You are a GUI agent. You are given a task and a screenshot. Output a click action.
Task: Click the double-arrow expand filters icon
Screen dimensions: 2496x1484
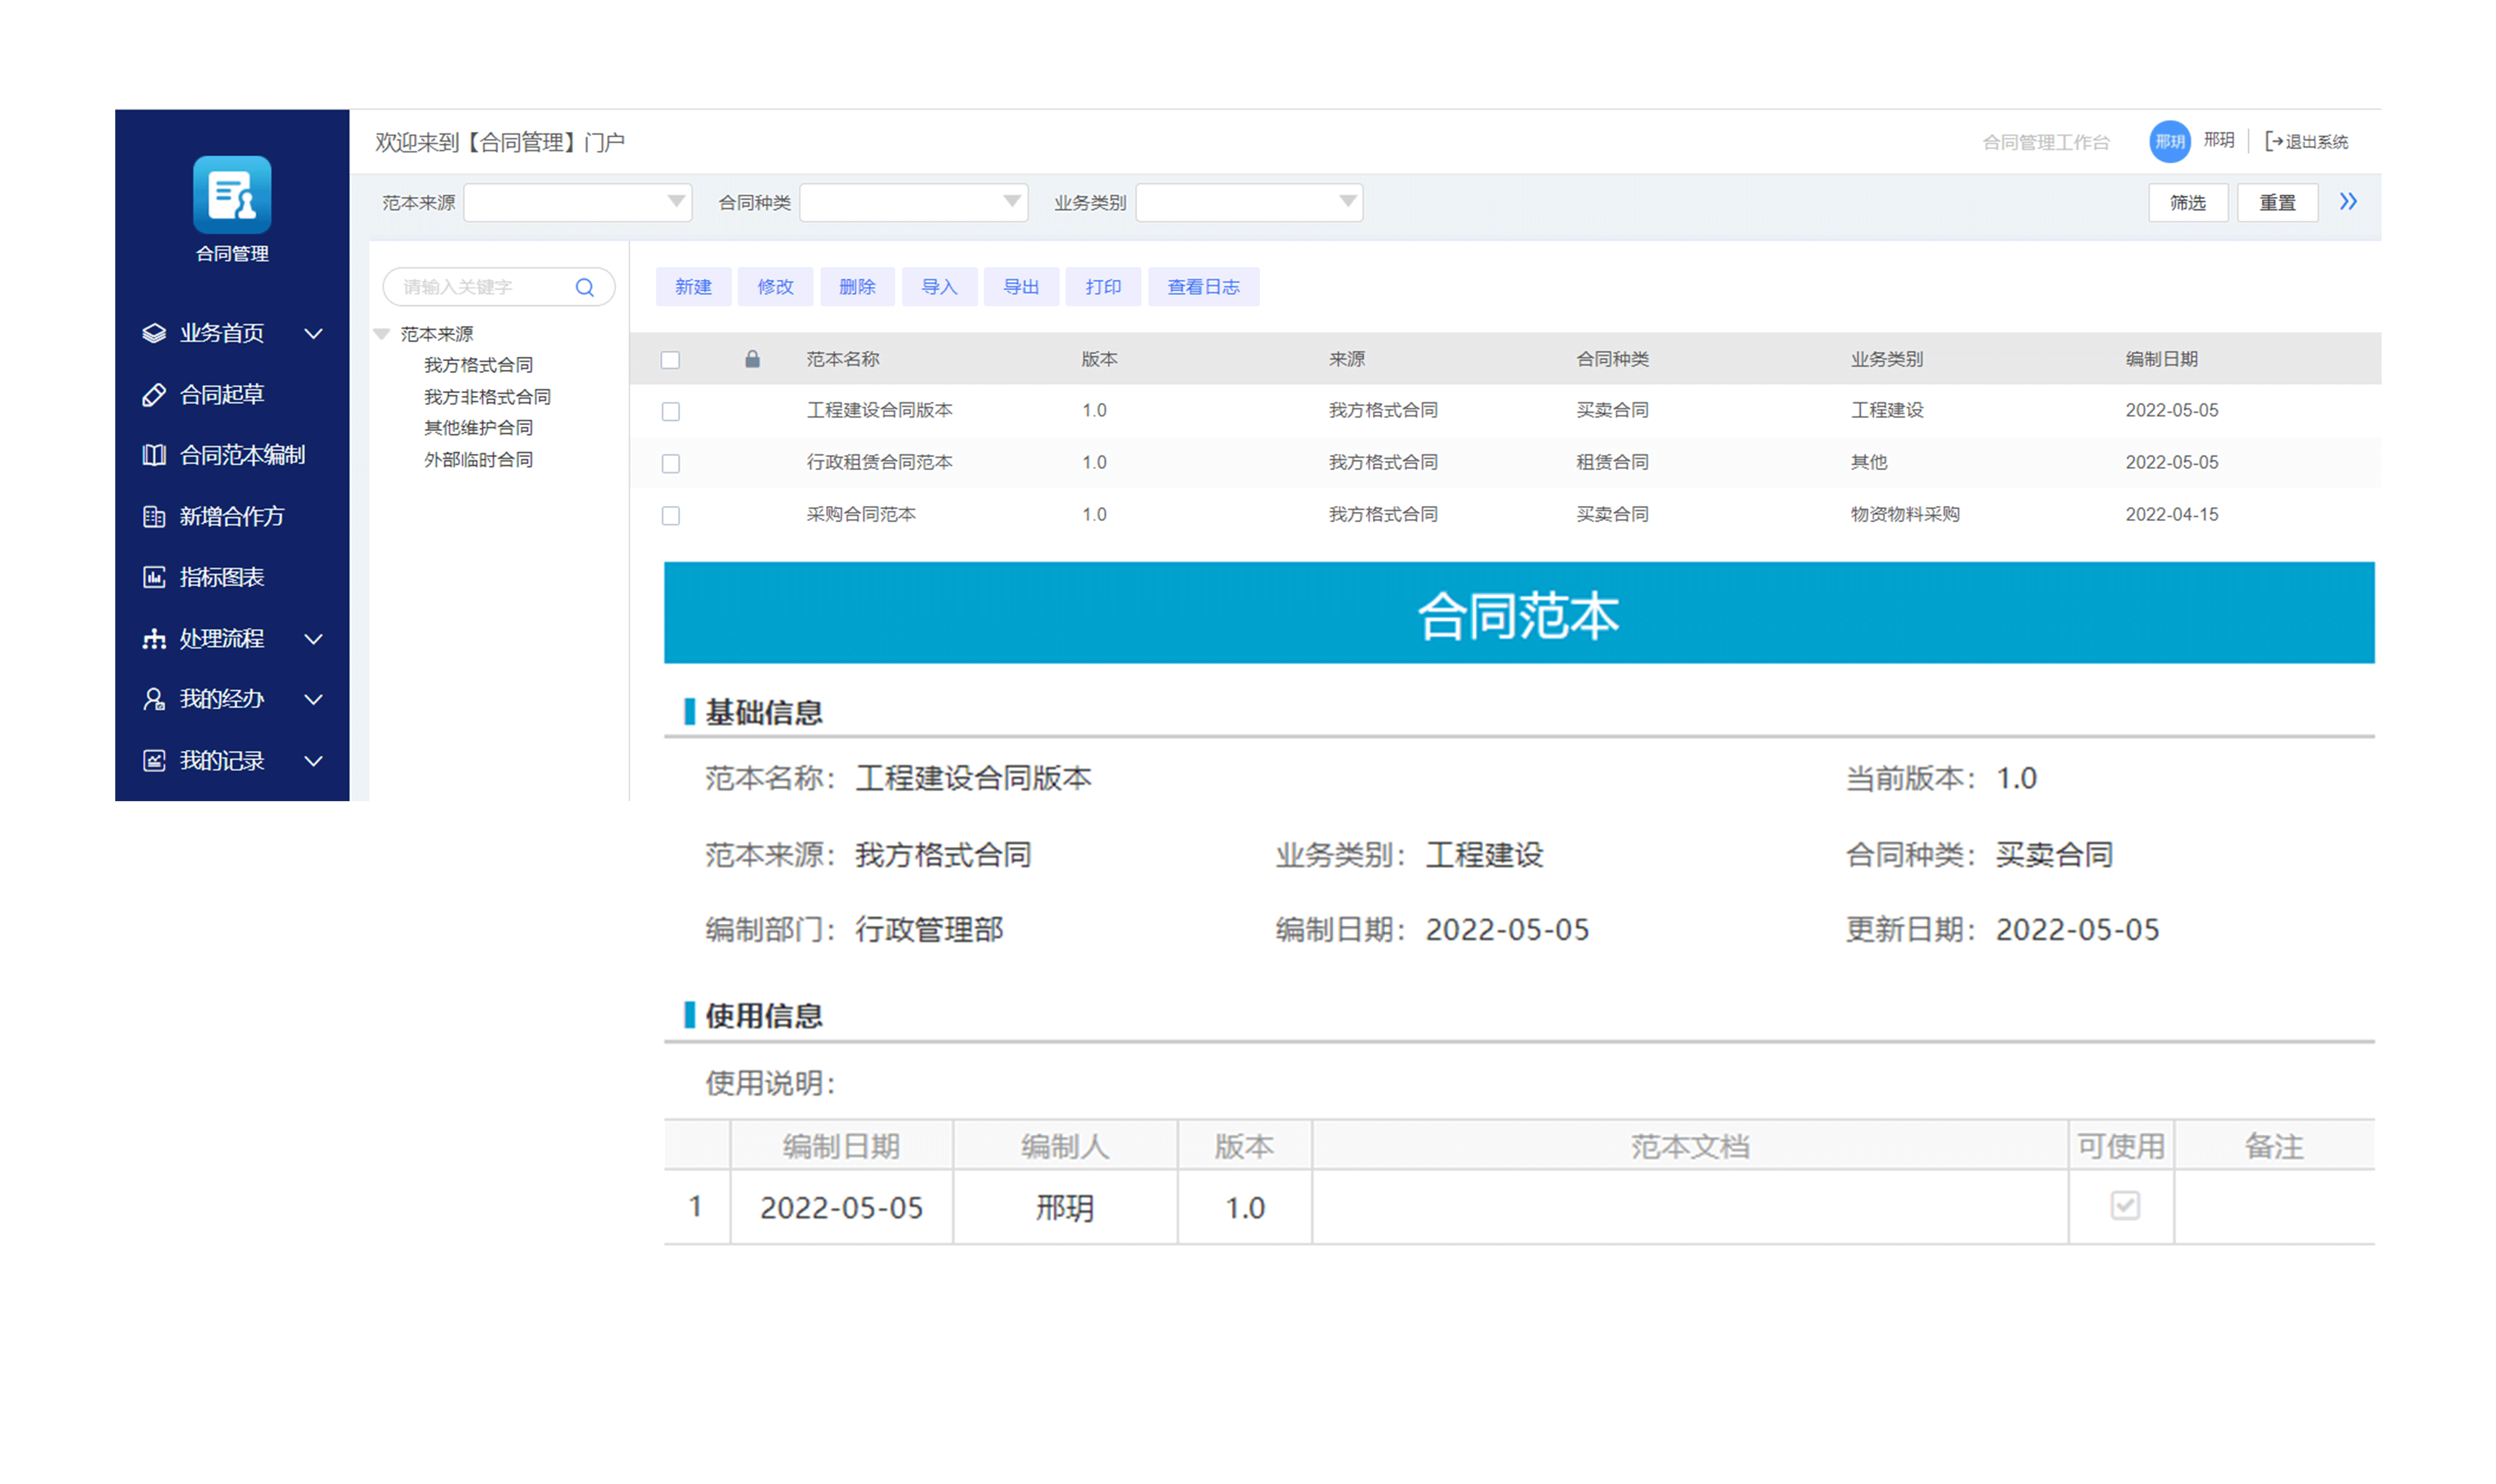pos(2347,202)
